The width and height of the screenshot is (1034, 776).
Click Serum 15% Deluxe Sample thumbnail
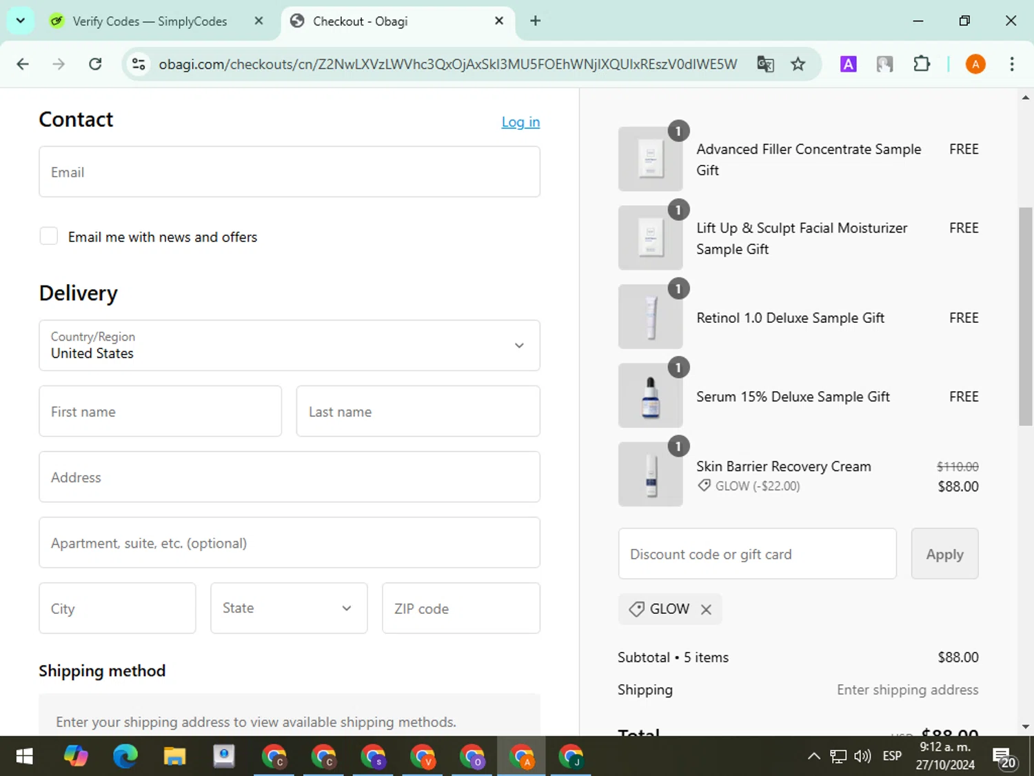pyautogui.click(x=651, y=396)
